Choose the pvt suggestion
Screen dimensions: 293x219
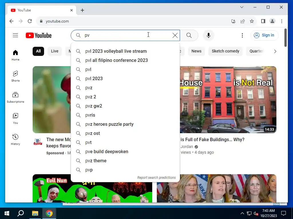125,143
